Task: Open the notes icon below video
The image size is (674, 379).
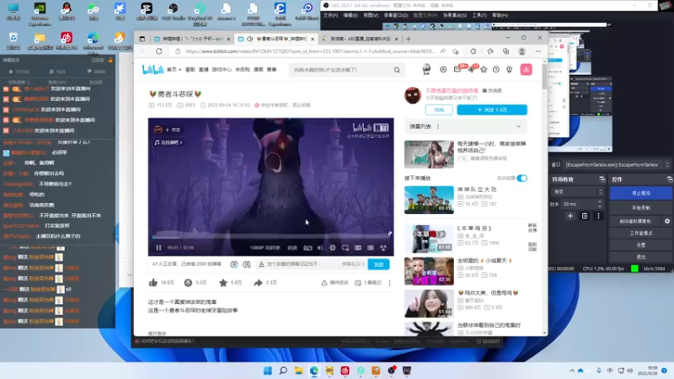Action: click(357, 282)
